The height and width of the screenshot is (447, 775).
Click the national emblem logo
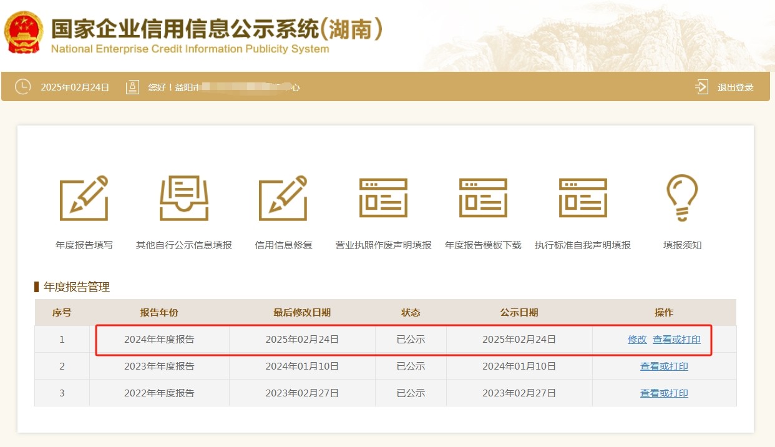click(x=23, y=32)
